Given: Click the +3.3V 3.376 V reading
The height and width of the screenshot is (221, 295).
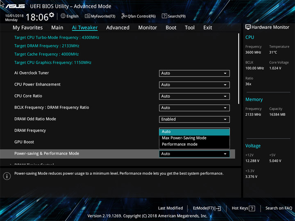Looking at the screenshot, I should (251, 177).
